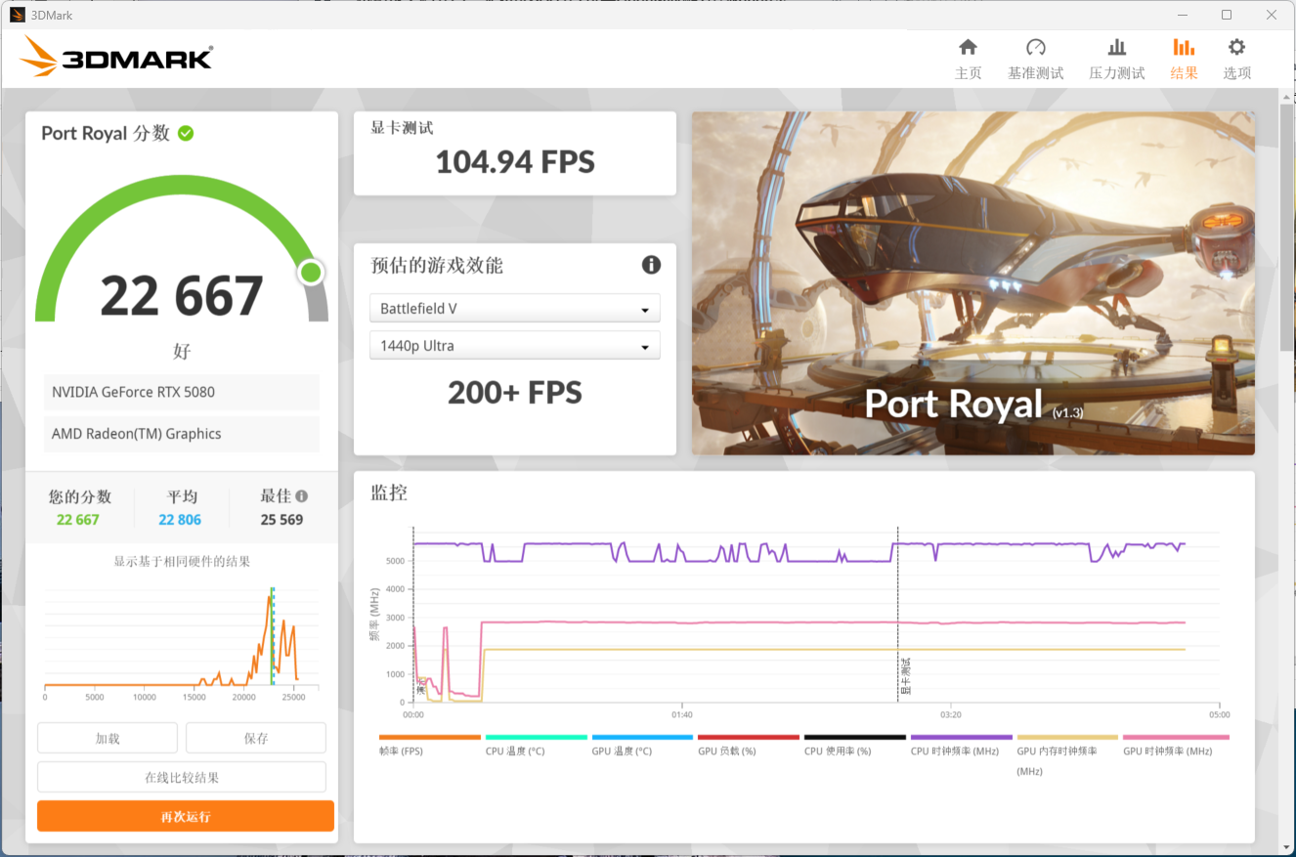Click the orange 再次运行 run again button

click(x=186, y=816)
